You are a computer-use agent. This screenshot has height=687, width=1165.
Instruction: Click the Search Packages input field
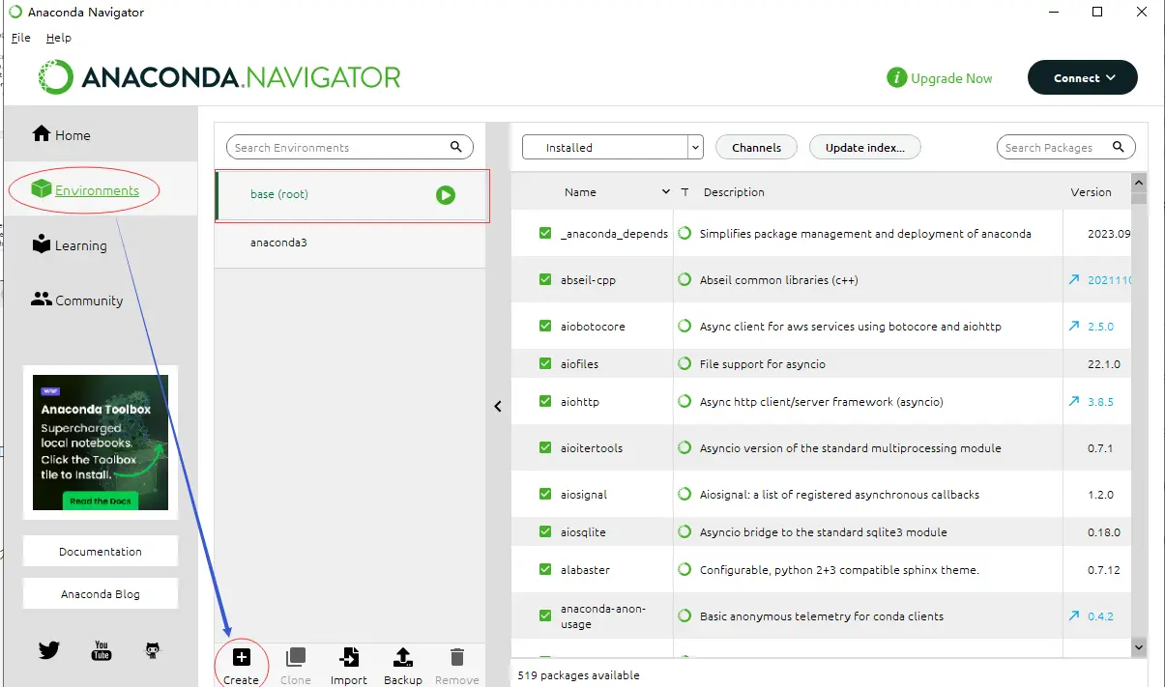1054,148
